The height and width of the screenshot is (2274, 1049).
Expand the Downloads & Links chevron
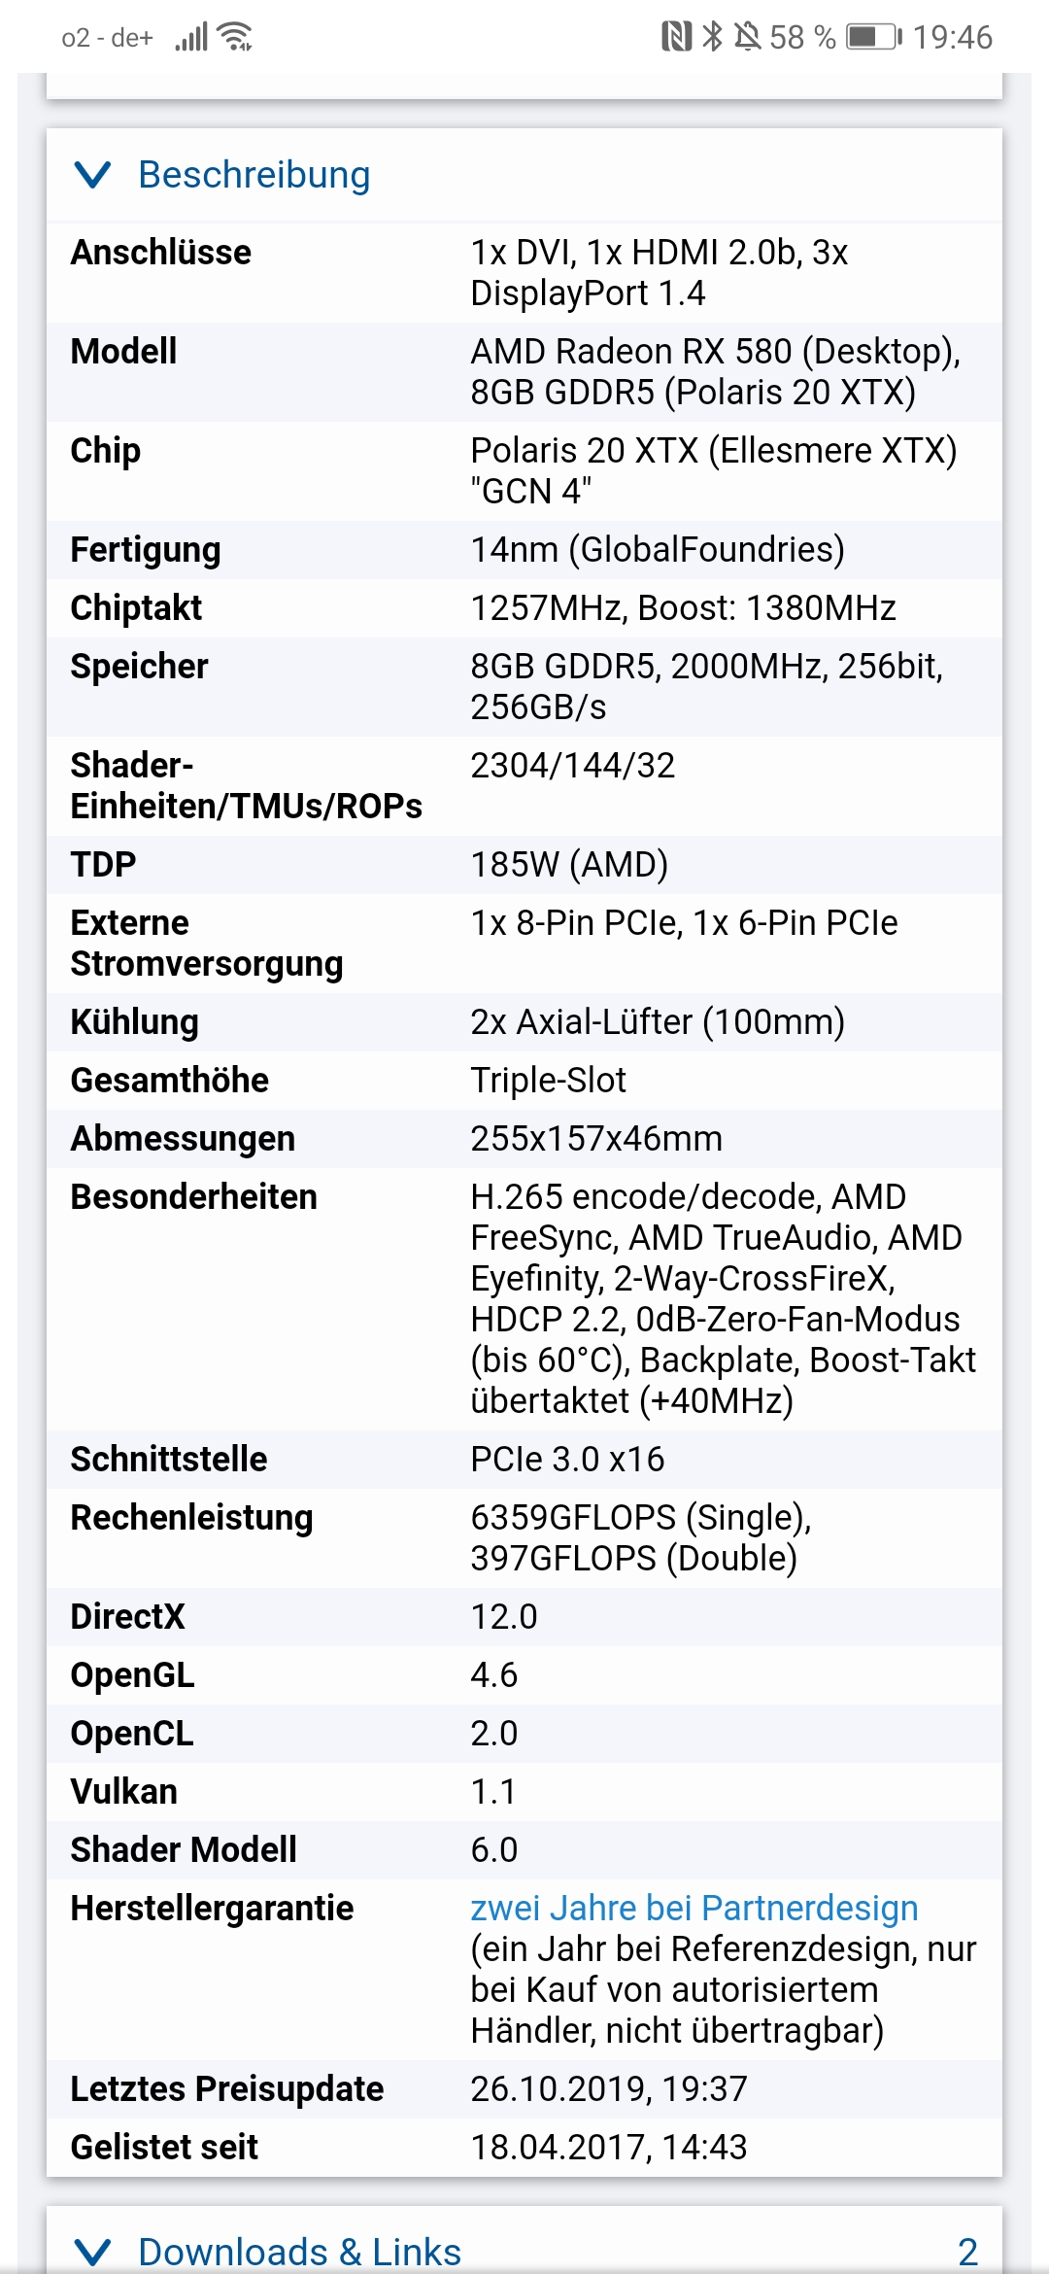pos(93,2252)
